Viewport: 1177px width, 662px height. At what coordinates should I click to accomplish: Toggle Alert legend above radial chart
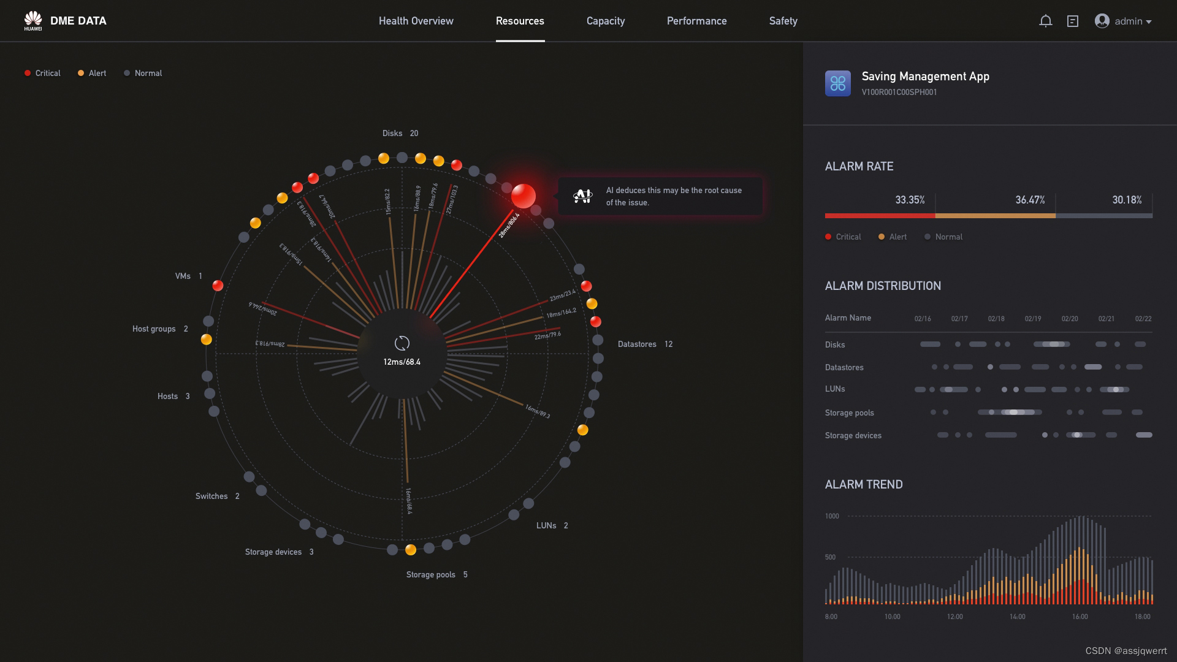[x=92, y=73]
